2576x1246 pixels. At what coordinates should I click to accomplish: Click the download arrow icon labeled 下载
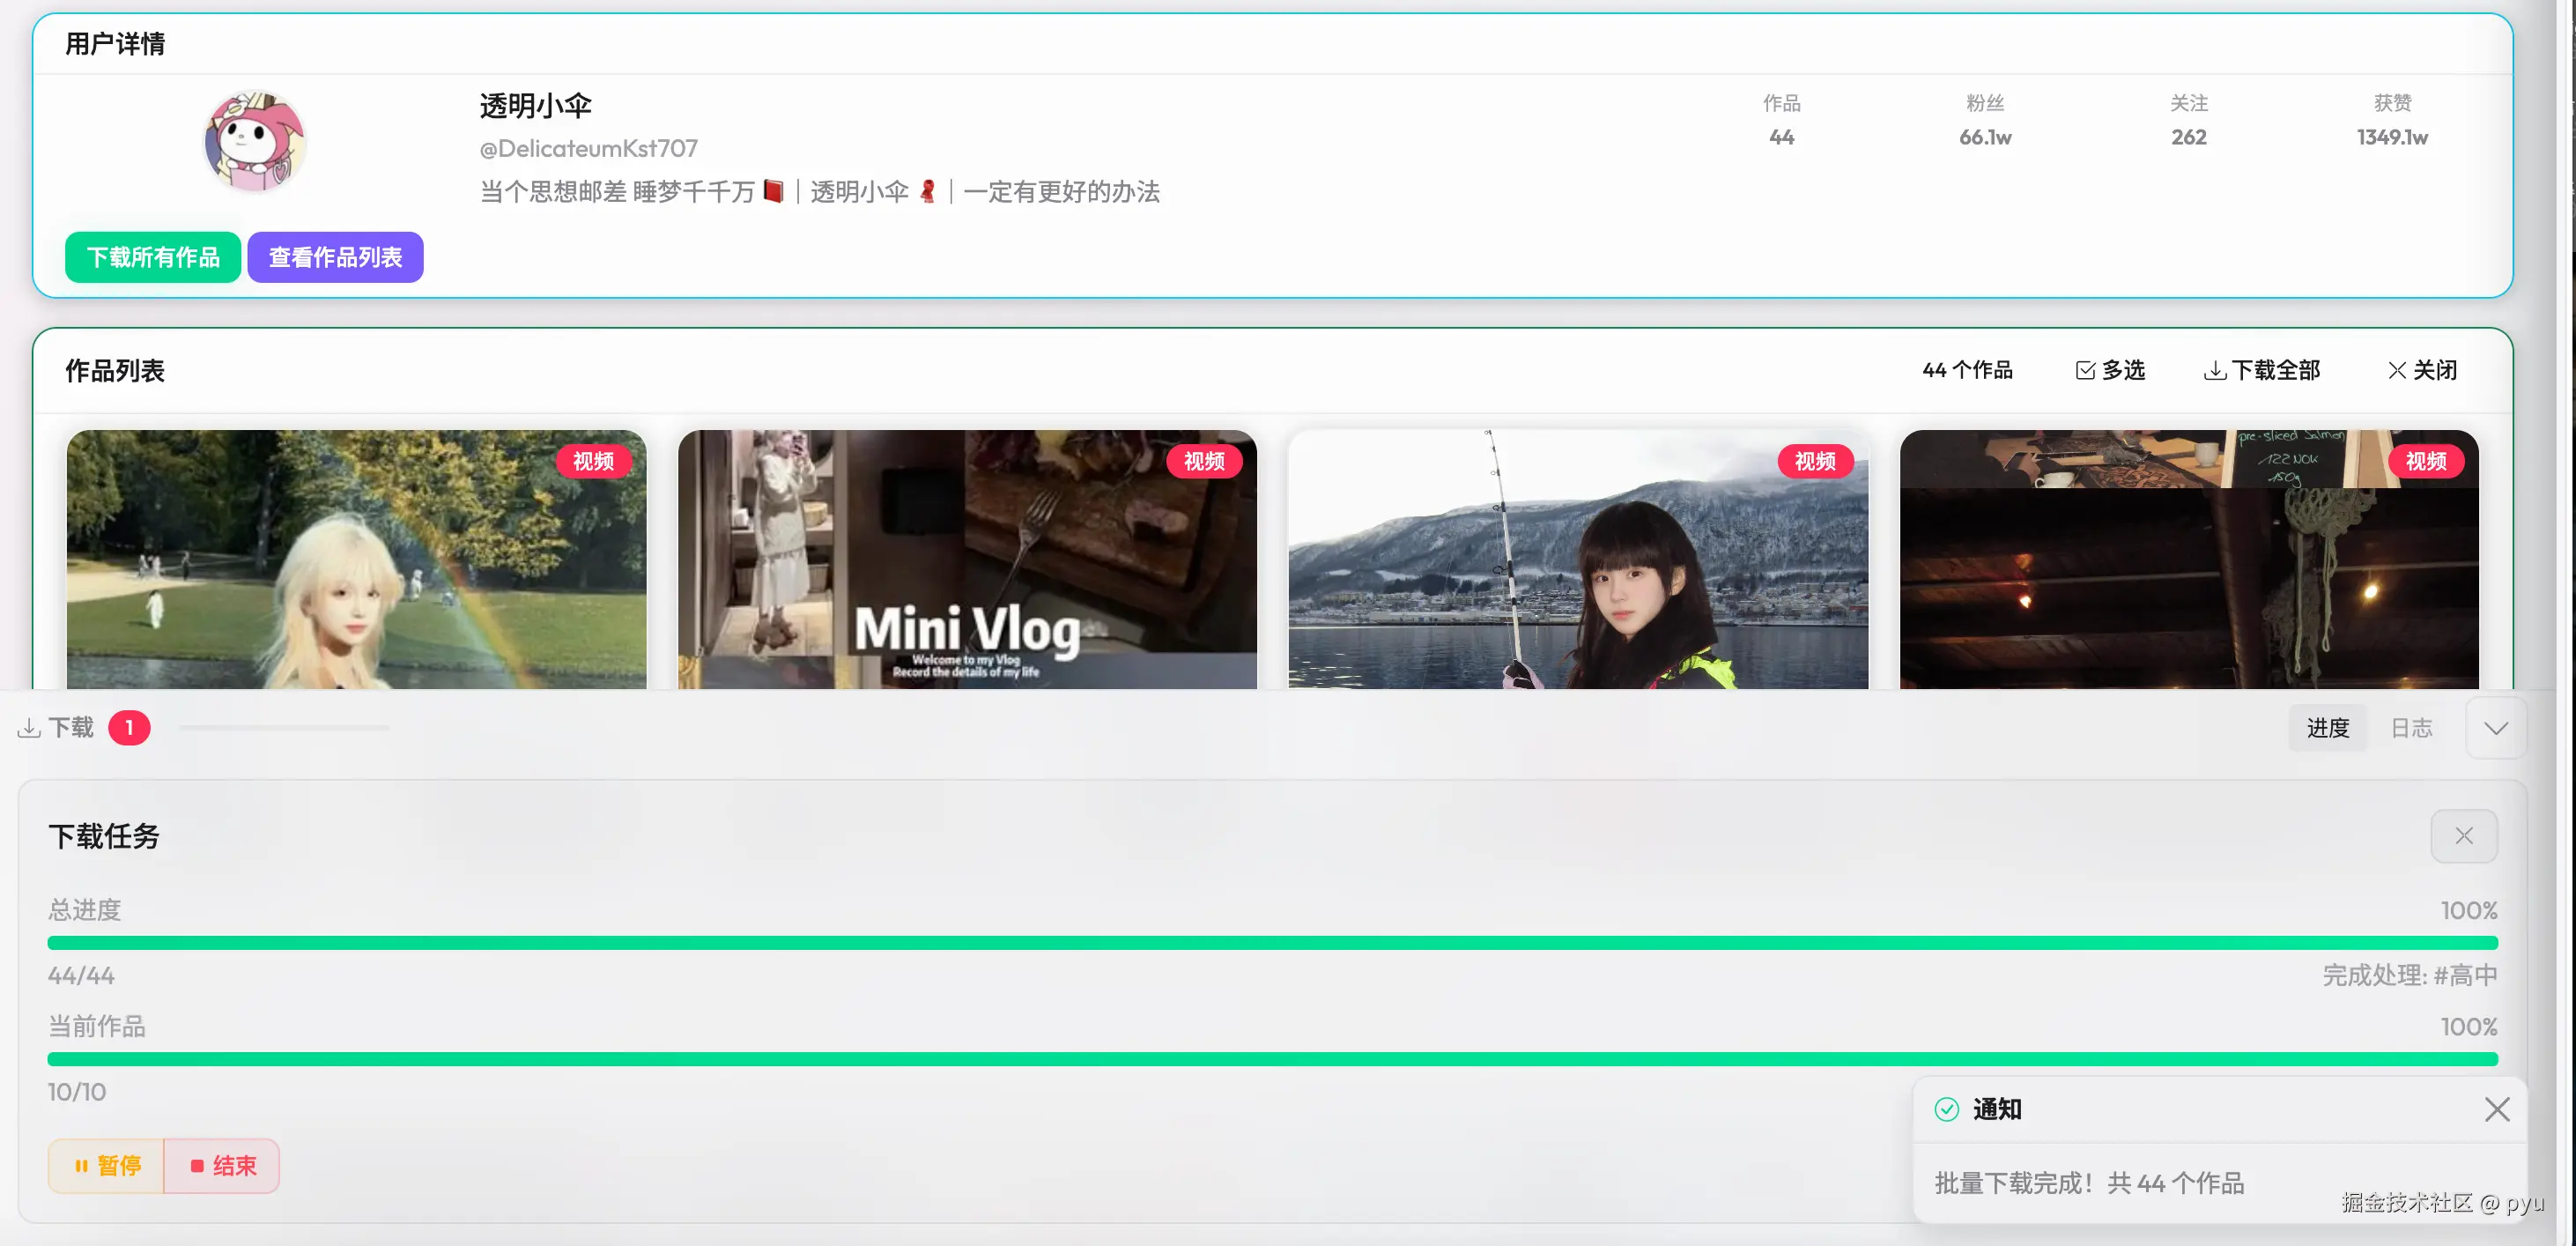pyautogui.click(x=30, y=727)
